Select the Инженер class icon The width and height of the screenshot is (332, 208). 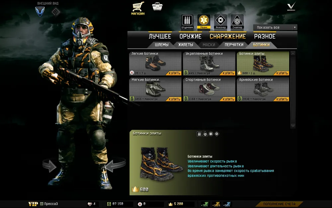[x=220, y=21]
